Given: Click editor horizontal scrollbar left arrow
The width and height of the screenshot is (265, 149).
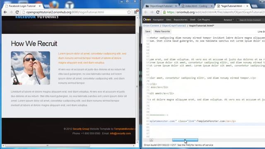Looking at the screenshot, I should [x=151, y=140].
